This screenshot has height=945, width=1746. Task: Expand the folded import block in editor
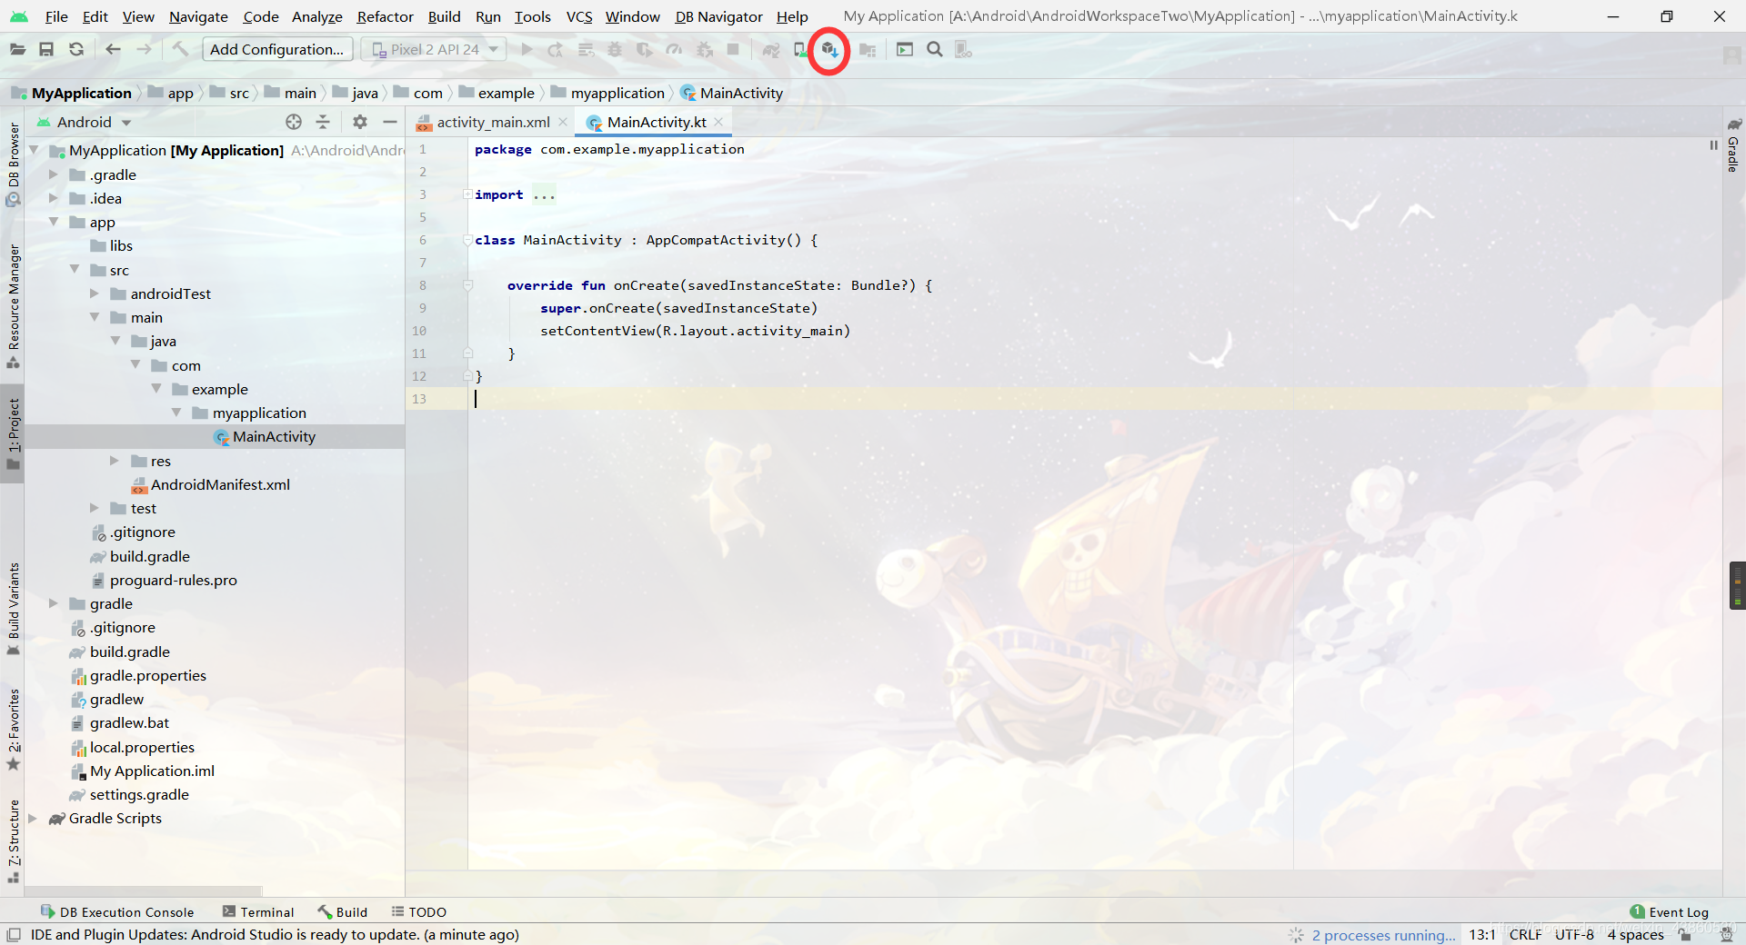467,194
